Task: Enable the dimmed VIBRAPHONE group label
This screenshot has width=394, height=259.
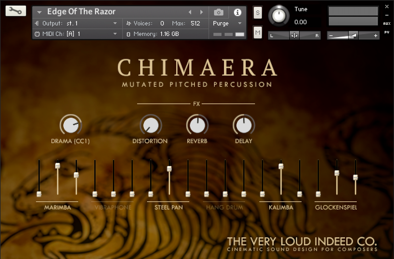Action: [113, 207]
